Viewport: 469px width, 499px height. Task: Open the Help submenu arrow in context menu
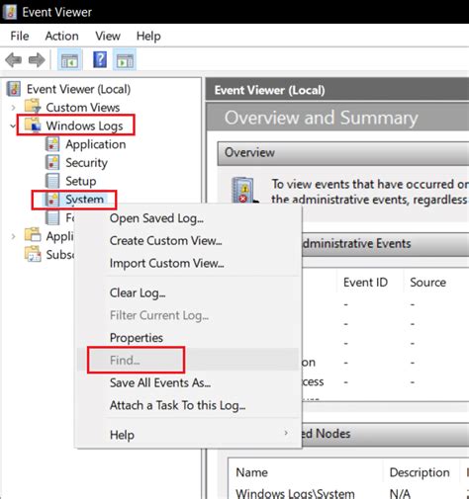(286, 433)
